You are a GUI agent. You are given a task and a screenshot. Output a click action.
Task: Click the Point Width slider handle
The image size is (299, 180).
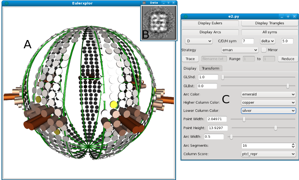tap(244, 119)
